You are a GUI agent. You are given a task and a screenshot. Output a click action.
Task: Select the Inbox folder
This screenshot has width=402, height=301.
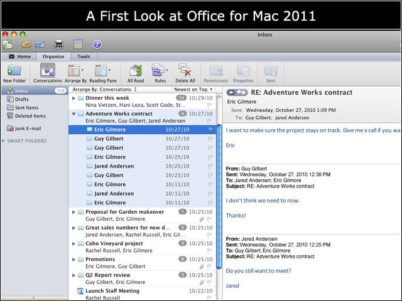point(35,91)
